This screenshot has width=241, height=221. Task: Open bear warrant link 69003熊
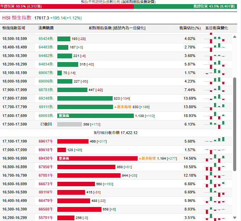pos(46,116)
